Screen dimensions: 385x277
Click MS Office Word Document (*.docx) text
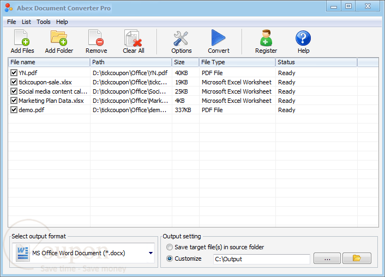79,253
